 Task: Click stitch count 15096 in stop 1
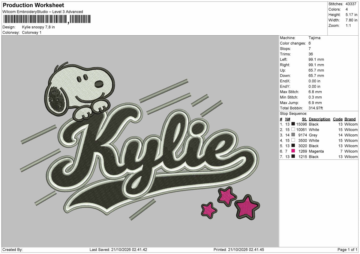pos(301,124)
